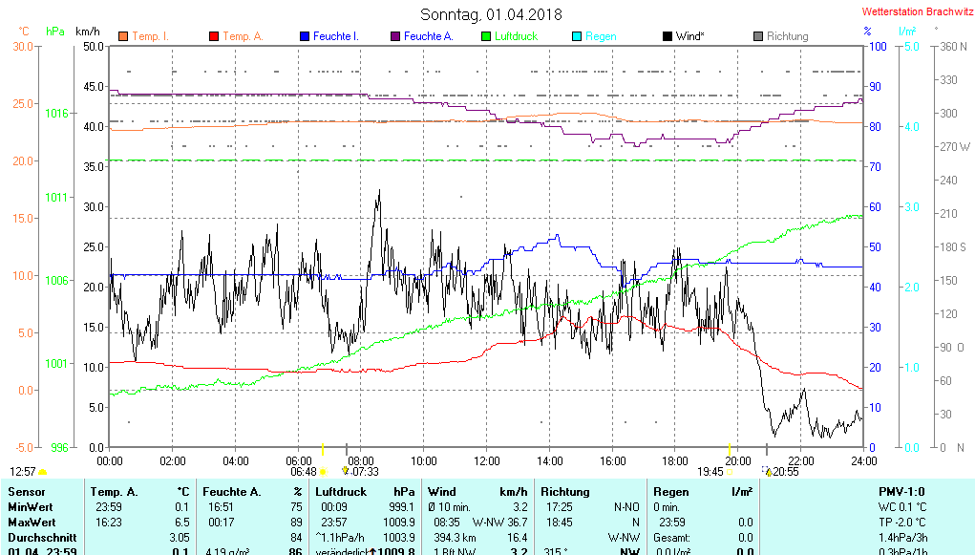Viewport: 975px width, 555px height.
Task: Click the green Luftdruck legend square
Action: 485,36
